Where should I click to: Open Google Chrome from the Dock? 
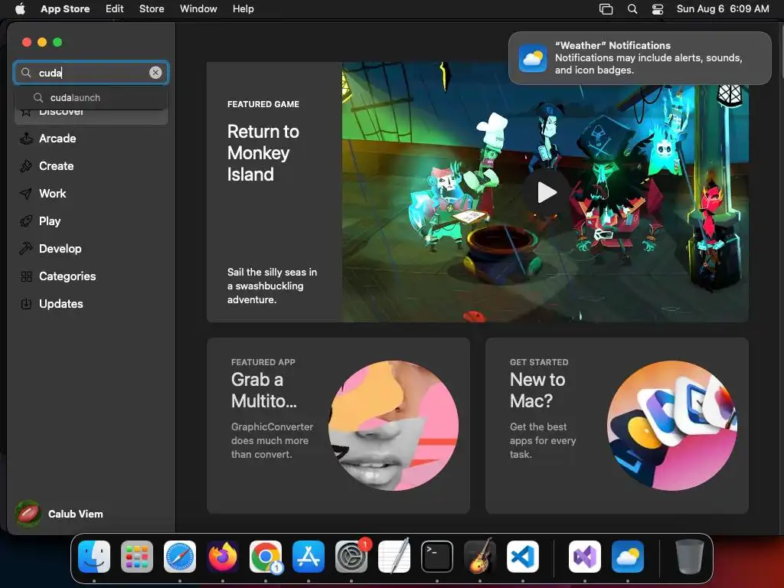[x=266, y=557]
